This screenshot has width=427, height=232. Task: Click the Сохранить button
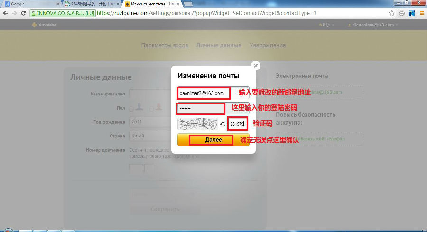click(x=165, y=209)
